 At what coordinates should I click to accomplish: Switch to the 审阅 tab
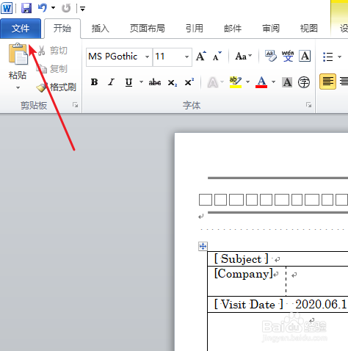(271, 29)
